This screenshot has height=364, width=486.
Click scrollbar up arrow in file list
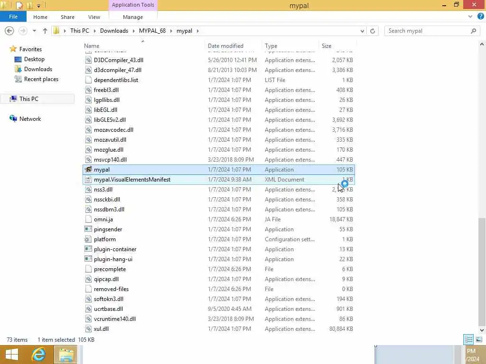tap(482, 44)
